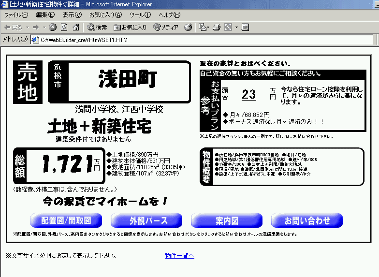Click the Refresh page icon
The height and width of the screenshot is (277, 379).
coord(64,27)
